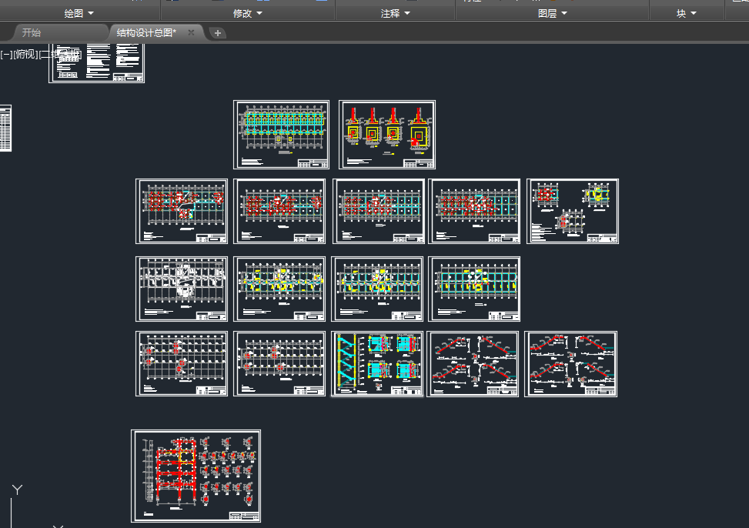
Task: Expand the 注释 panel dropdown
Action: tap(396, 13)
